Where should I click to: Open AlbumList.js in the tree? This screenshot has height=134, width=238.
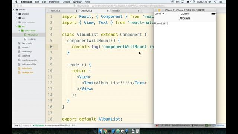[33, 35]
